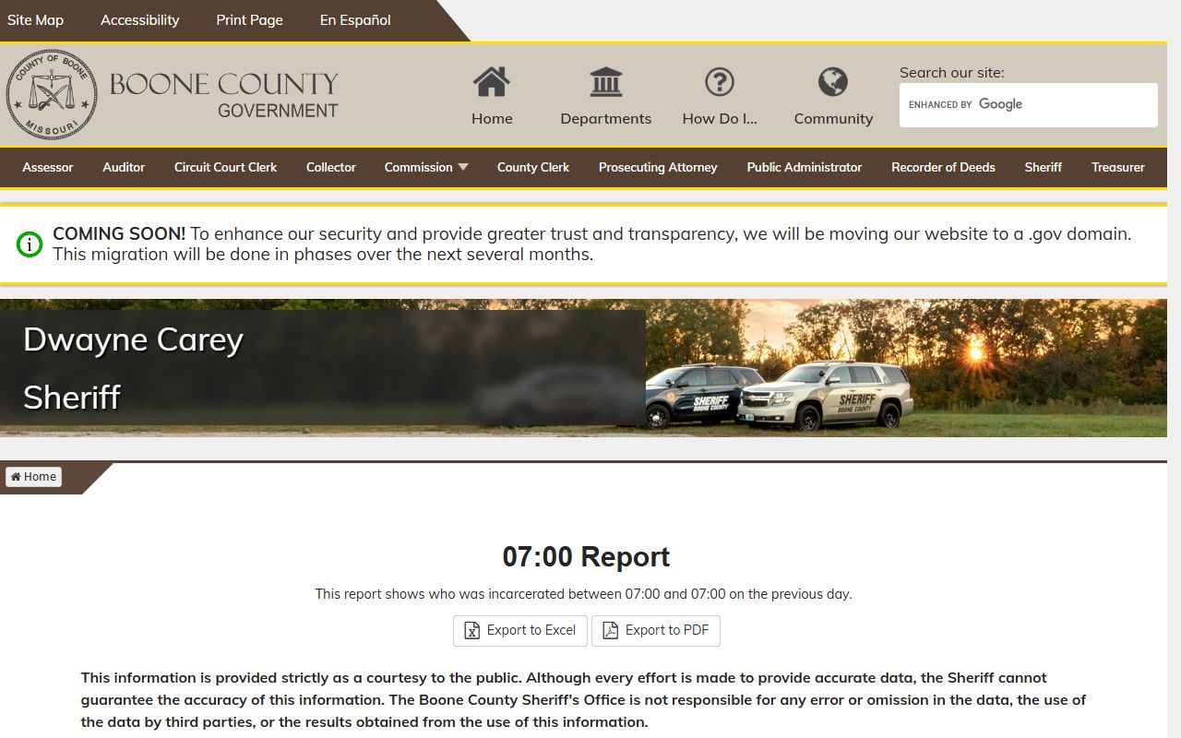Go to Recorder of Deeds
Viewport: 1181px width, 738px height.
coord(943,167)
